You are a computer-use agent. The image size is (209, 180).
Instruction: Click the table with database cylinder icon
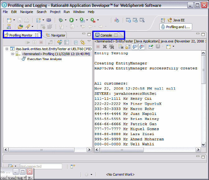[x=128, y=20]
